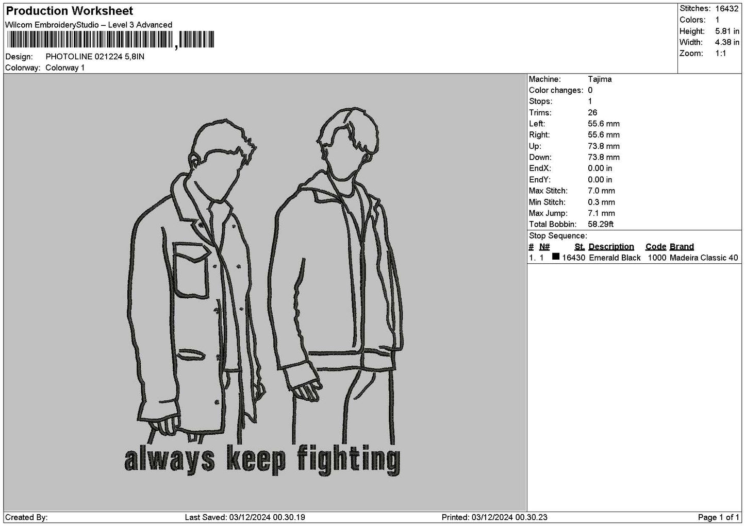
Task: Click the Min Stitch value 0.3 mm
Action: coord(601,202)
